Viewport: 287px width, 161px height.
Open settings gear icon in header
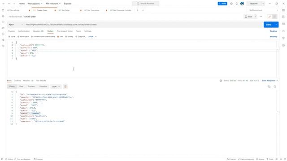[x=231, y=4]
